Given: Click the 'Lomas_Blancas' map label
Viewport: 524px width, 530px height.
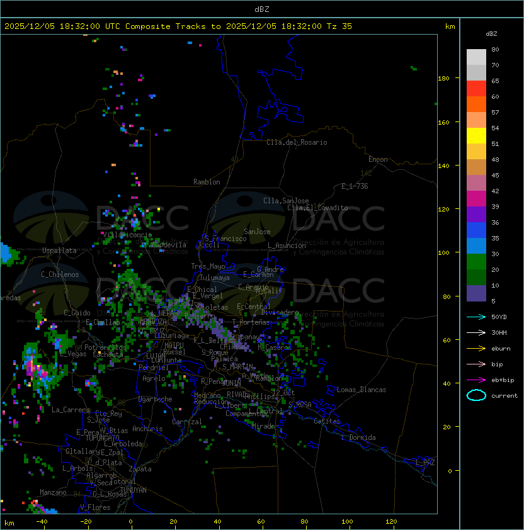Looking at the screenshot, I should pyautogui.click(x=362, y=390).
